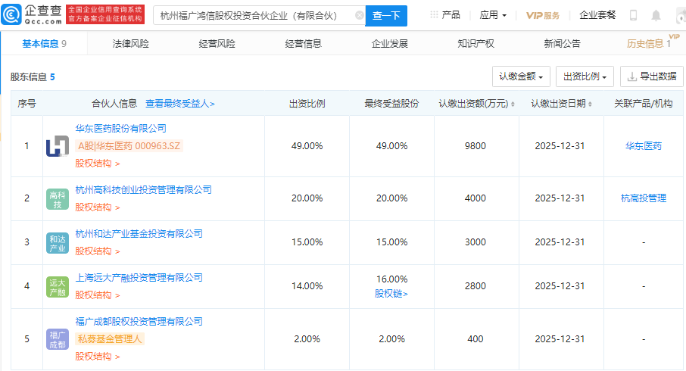The width and height of the screenshot is (686, 371).
Task: Click the 导出数据 export button
Action: tap(652, 76)
